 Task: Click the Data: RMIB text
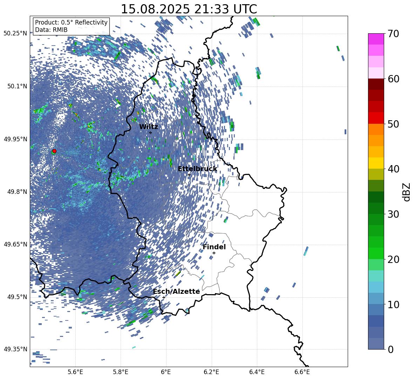pyautogui.click(x=51, y=30)
